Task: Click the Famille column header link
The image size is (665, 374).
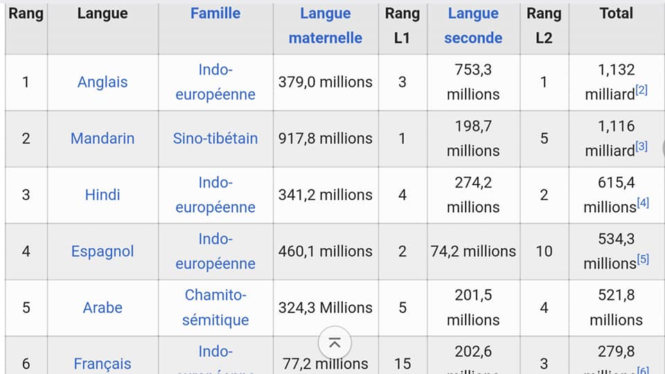Action: 215,13
